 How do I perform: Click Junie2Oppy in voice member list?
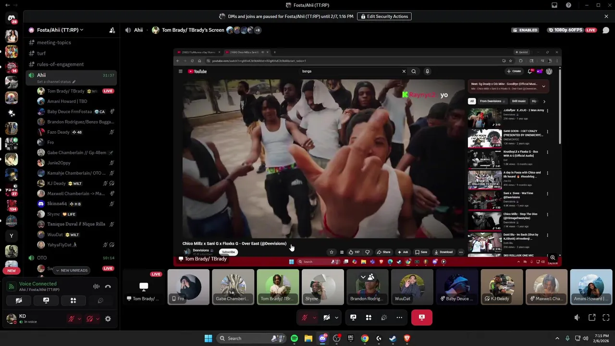click(76, 163)
